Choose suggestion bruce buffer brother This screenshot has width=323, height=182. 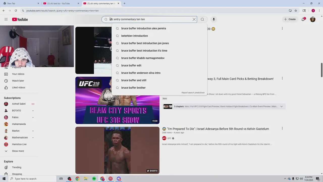(159, 88)
